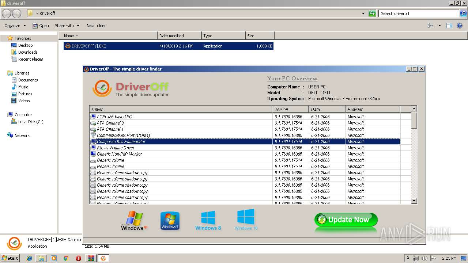Open Computer in navigation pane
Viewport: 468px width, 263px height.
[x=23, y=115]
